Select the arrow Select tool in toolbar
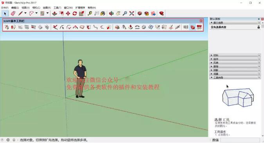264x143 pixels. (x=5, y=14)
